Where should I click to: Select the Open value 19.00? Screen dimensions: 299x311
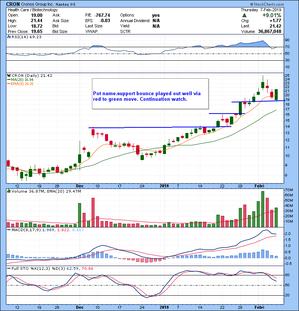pos(37,15)
